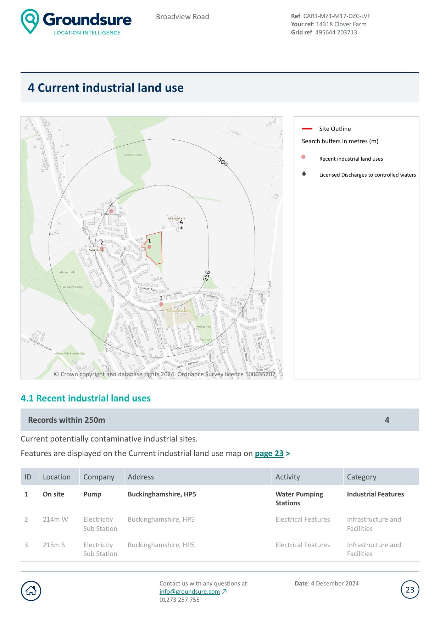Image resolution: width=440 pixels, height=622 pixels.
Task: Click the pink Recent industrial land uses swatch
Action: click(303, 157)
